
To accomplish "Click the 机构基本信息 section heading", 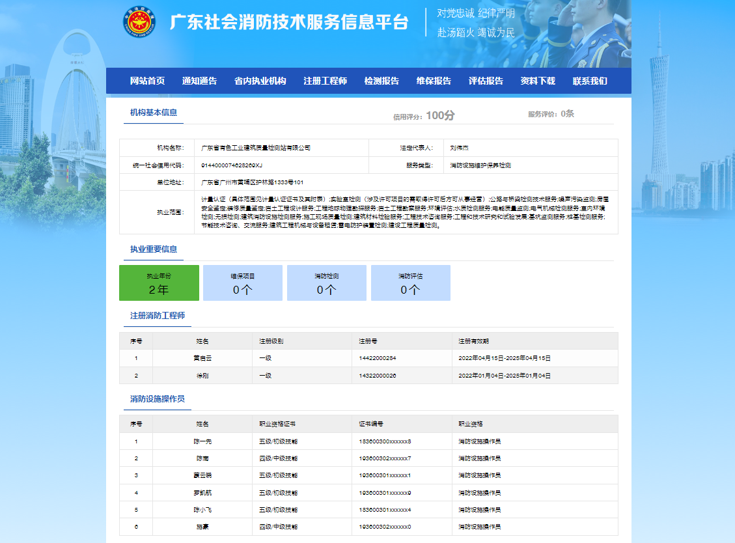I will click(153, 113).
